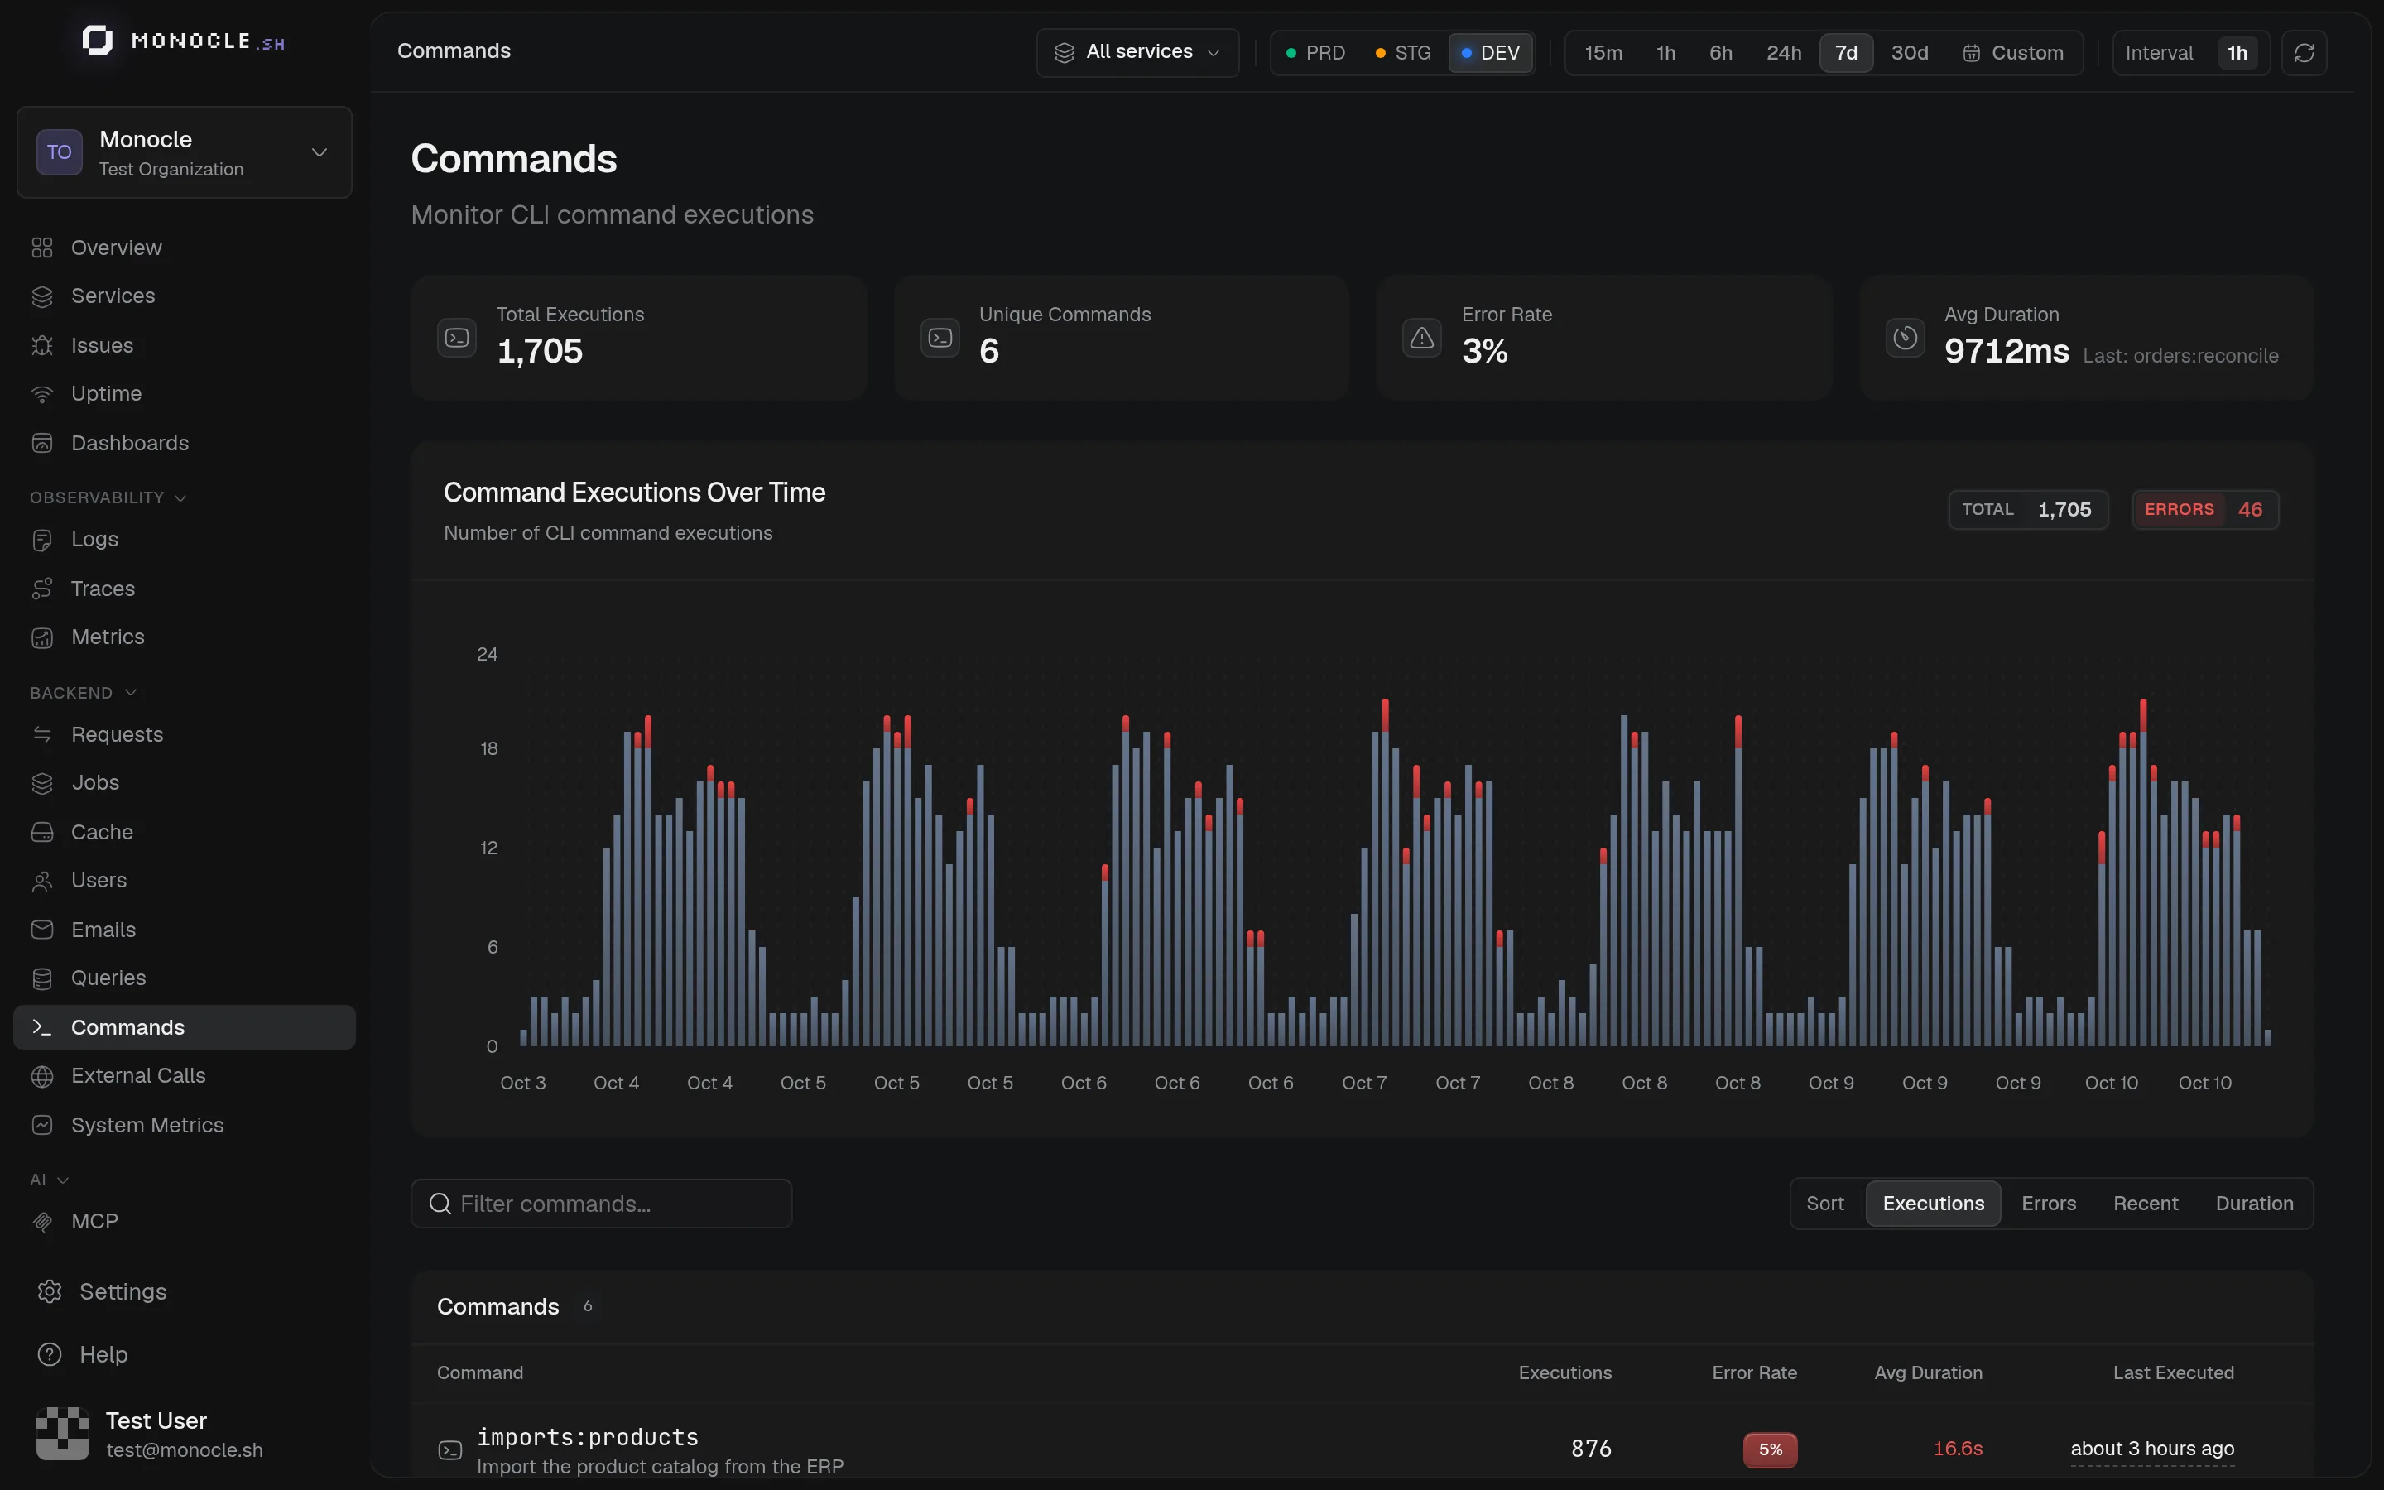Expand the Monocle organization switcher
Viewport: 2384px width, 1490px height.
coord(185,153)
